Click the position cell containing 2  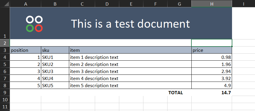[x=25, y=64]
